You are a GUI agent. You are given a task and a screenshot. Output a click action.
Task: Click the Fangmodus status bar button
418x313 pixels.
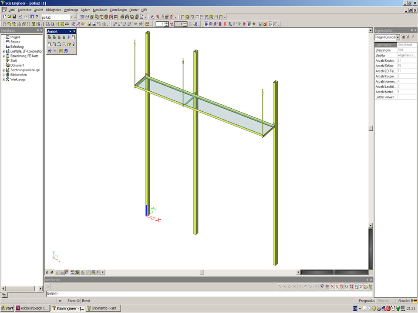pos(366,300)
